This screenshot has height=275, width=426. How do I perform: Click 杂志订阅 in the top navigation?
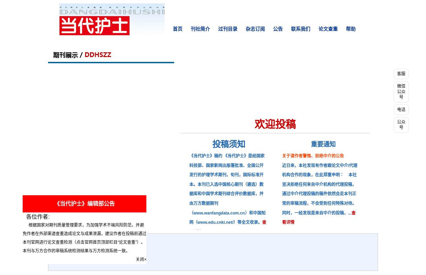(255, 29)
